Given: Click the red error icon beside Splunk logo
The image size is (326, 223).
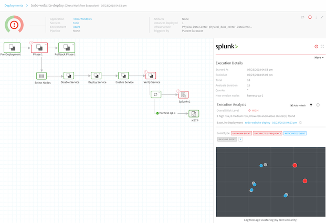Looking at the screenshot, I should click(316, 46).
